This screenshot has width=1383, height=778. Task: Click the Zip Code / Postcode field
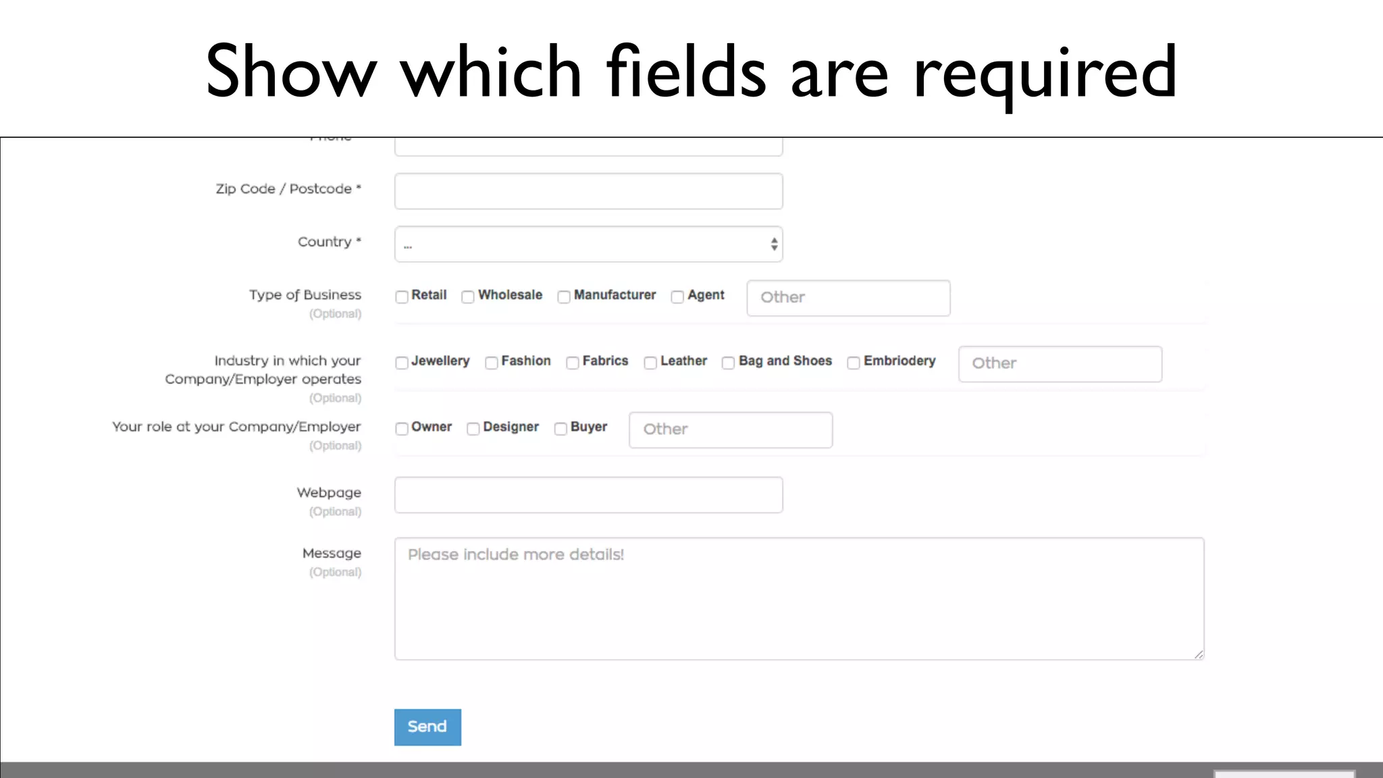[x=588, y=191]
